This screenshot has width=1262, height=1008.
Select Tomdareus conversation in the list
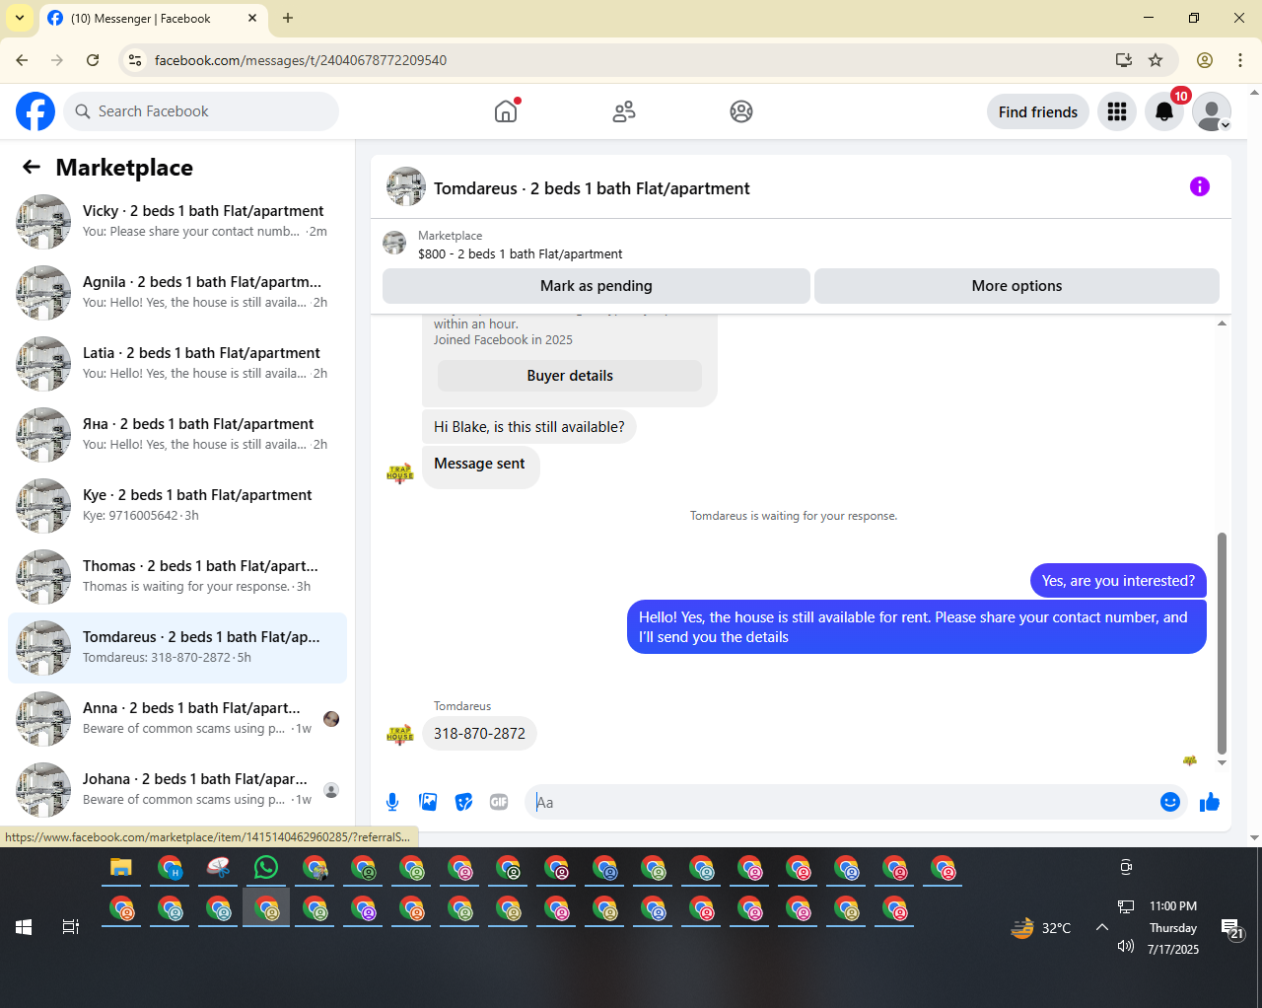click(177, 648)
